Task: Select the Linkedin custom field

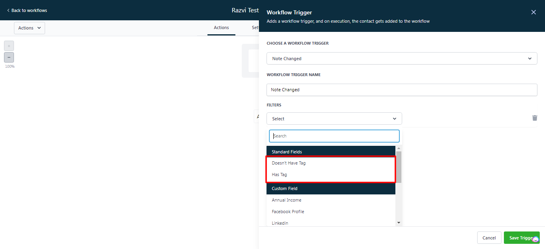Action: pos(280,223)
